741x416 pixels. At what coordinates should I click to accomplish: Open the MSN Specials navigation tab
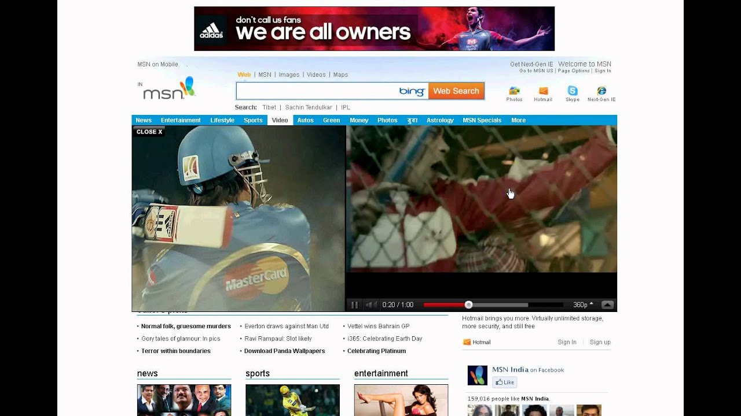point(482,120)
